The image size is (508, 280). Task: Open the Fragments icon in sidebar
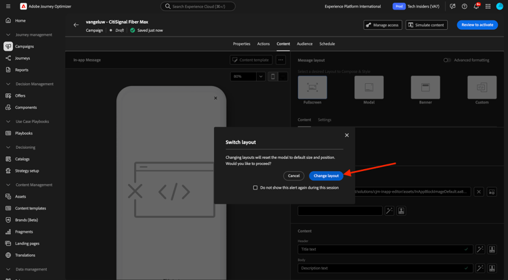coord(8,232)
